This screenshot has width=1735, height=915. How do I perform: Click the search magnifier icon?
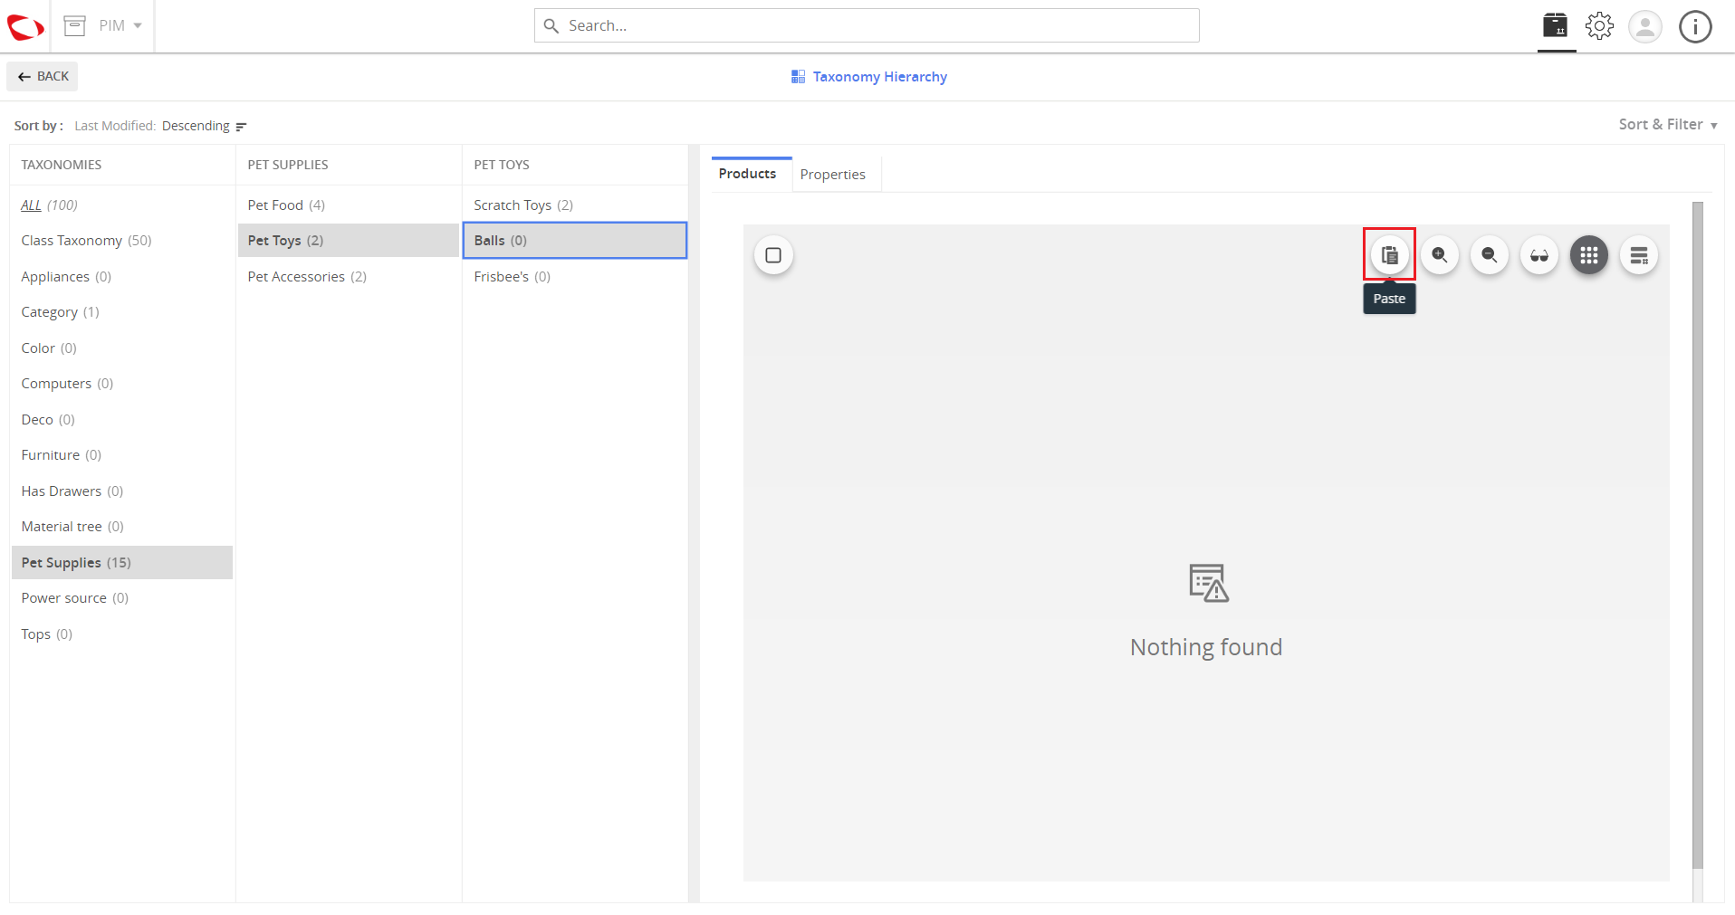click(x=551, y=25)
